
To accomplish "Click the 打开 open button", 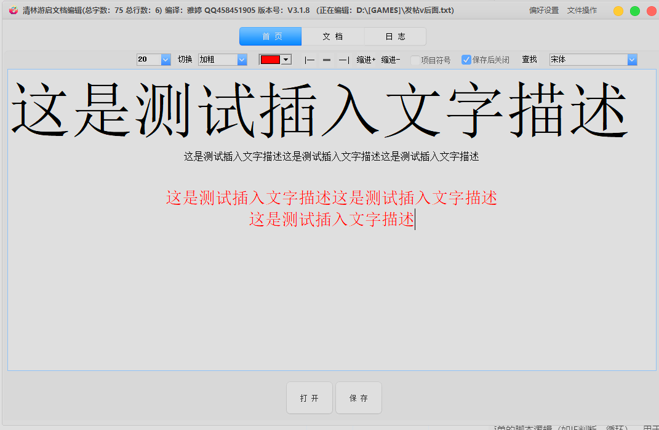I will pyautogui.click(x=309, y=397).
